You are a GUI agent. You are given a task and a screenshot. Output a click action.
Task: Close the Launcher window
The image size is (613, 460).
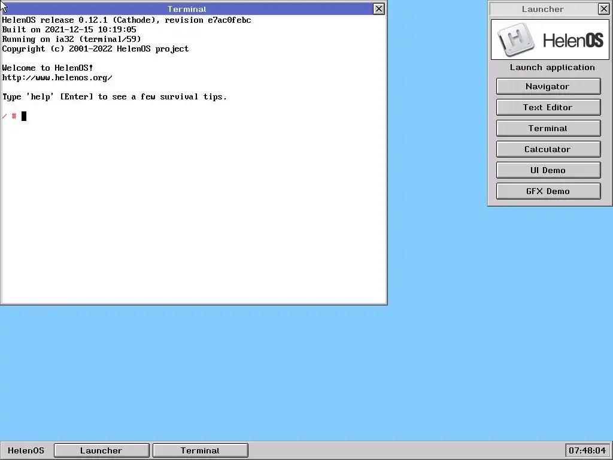click(603, 9)
